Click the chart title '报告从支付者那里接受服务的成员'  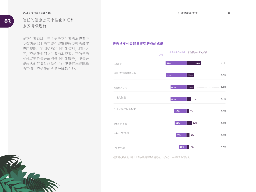point(138,44)
